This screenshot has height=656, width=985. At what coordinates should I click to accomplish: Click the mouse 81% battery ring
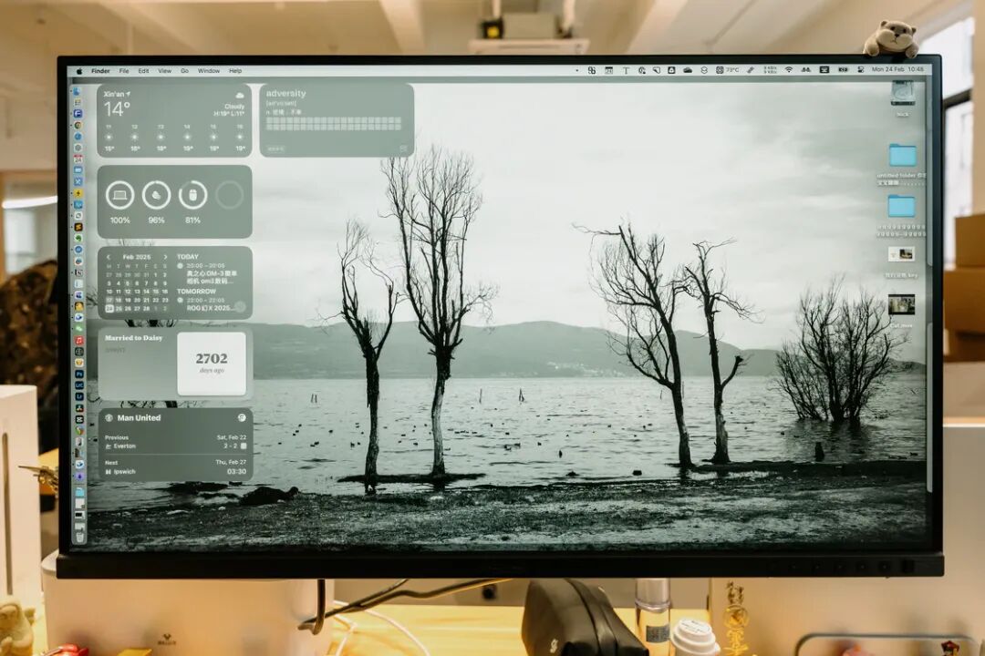pos(192,195)
